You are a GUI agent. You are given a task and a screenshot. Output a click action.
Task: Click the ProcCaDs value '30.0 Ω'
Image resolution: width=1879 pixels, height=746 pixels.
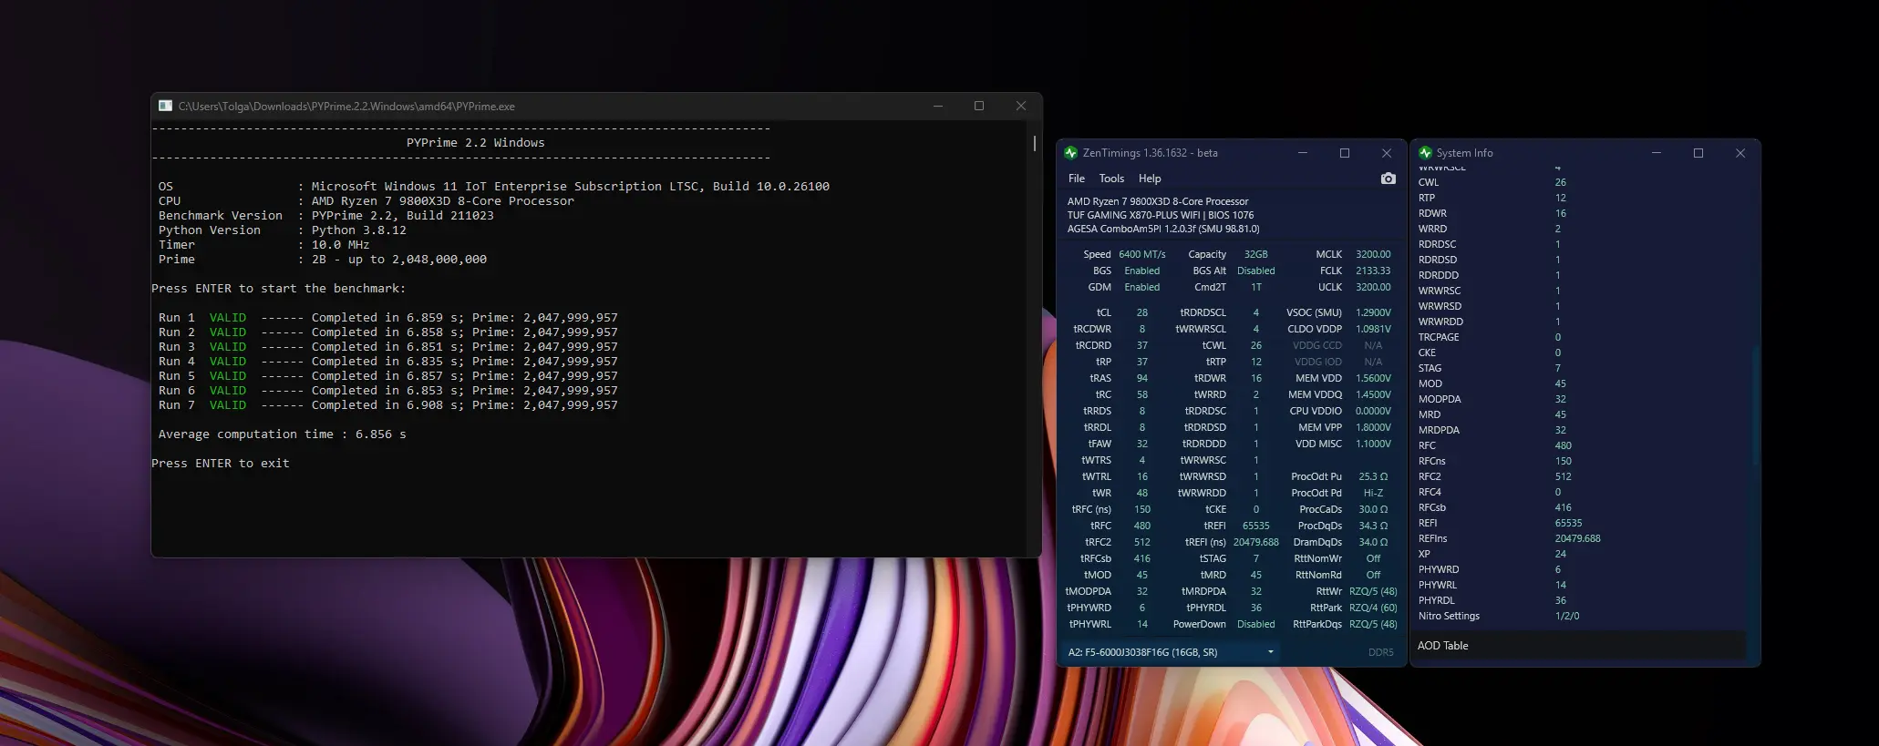pos(1373,509)
